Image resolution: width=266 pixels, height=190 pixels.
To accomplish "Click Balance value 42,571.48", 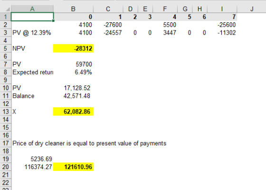I will (x=73, y=96).
